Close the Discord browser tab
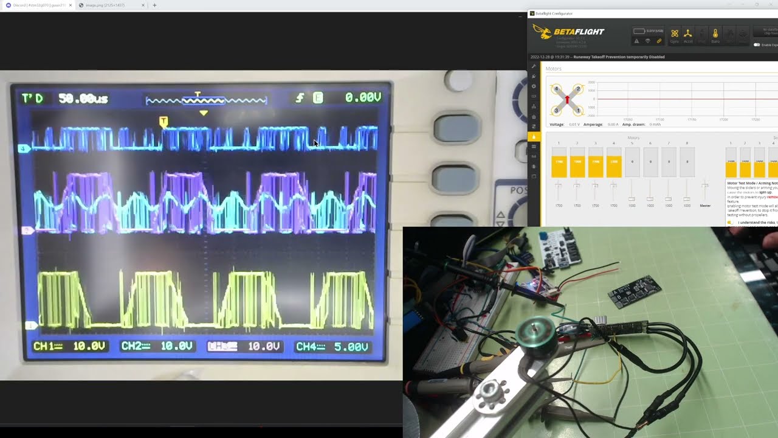This screenshot has width=778, height=438. pyautogui.click(x=71, y=5)
